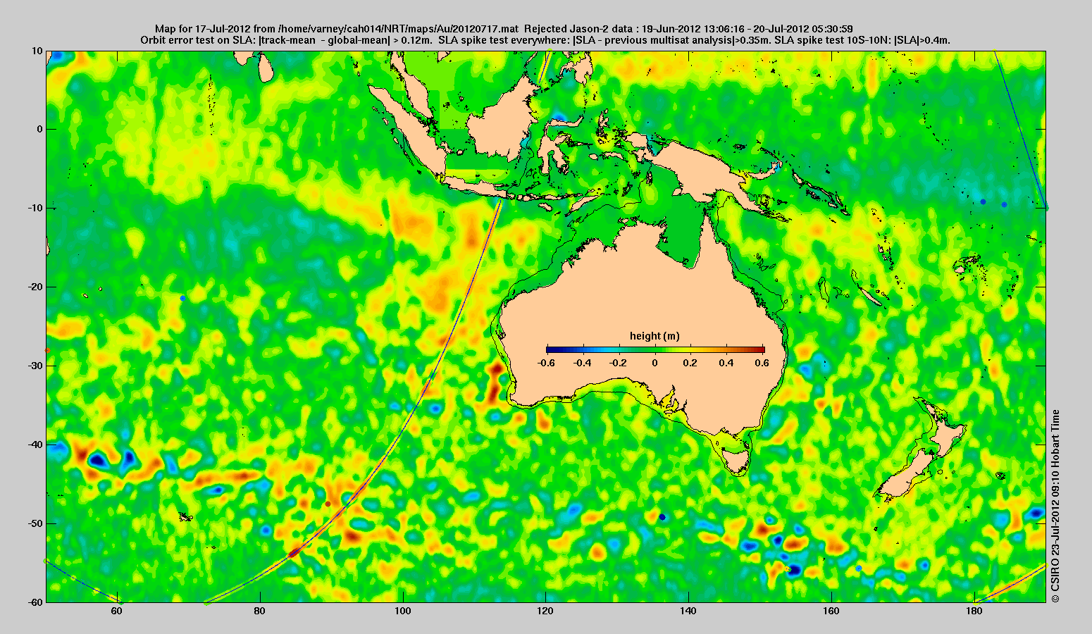Click latitude axis label -30
Image resolution: width=1092 pixels, height=634 pixels.
(x=35, y=366)
